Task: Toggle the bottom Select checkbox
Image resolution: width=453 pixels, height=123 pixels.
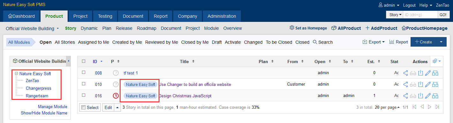Action: tap(84, 107)
